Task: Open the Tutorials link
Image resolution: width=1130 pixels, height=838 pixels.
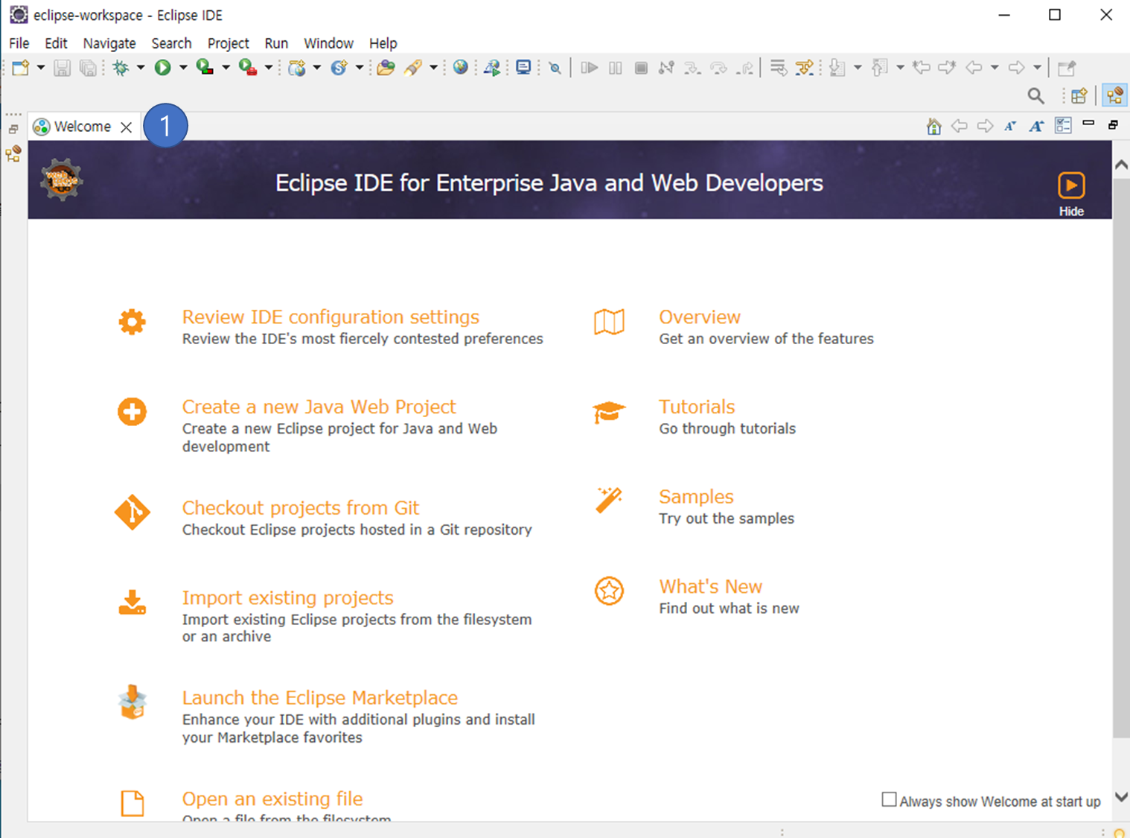Action: [x=697, y=407]
